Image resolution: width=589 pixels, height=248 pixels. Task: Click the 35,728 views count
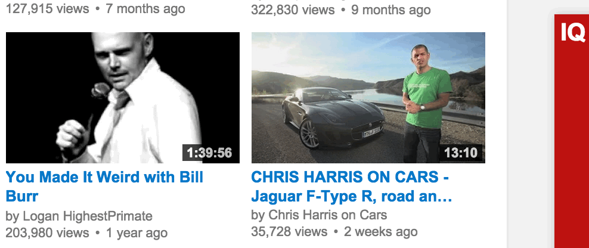(289, 231)
